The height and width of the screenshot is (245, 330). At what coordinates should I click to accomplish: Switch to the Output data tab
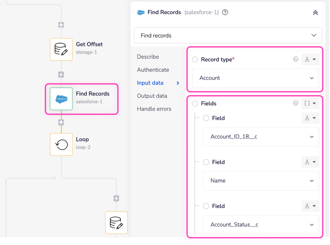click(x=152, y=96)
